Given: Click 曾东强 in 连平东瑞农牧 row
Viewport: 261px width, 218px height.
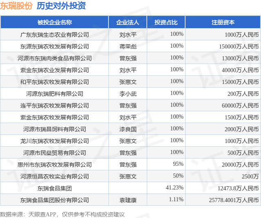Looking at the screenshot, I should click(x=128, y=106).
